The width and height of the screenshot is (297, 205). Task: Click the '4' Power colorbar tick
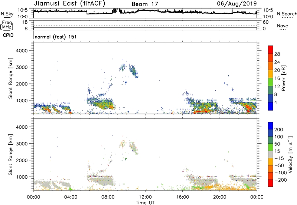click(275, 103)
